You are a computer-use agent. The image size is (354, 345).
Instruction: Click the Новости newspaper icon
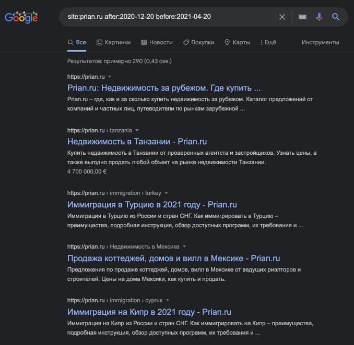click(144, 42)
